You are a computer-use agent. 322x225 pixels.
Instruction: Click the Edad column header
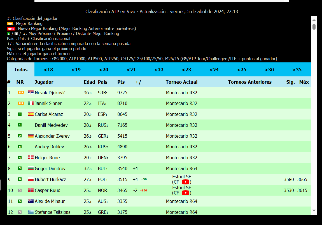[x=89, y=82]
